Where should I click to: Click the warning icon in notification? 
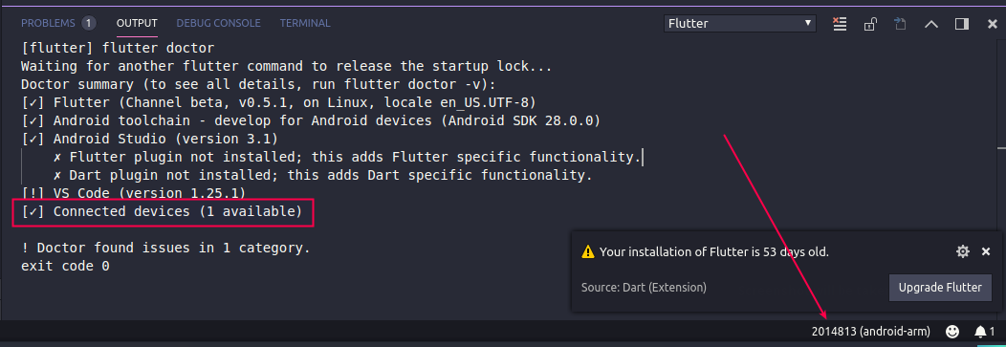pyautogui.click(x=588, y=252)
